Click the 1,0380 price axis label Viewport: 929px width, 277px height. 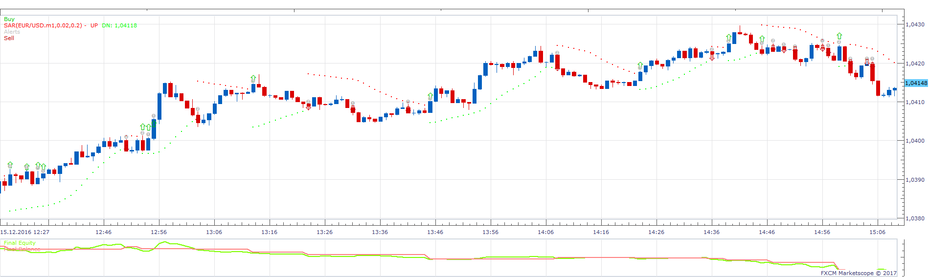(x=915, y=218)
